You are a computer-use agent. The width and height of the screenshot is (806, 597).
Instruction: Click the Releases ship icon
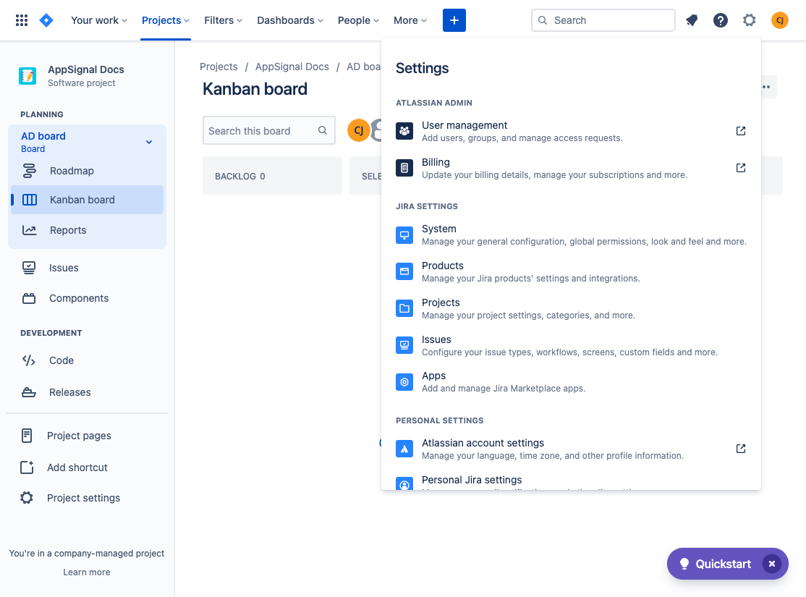pos(29,392)
